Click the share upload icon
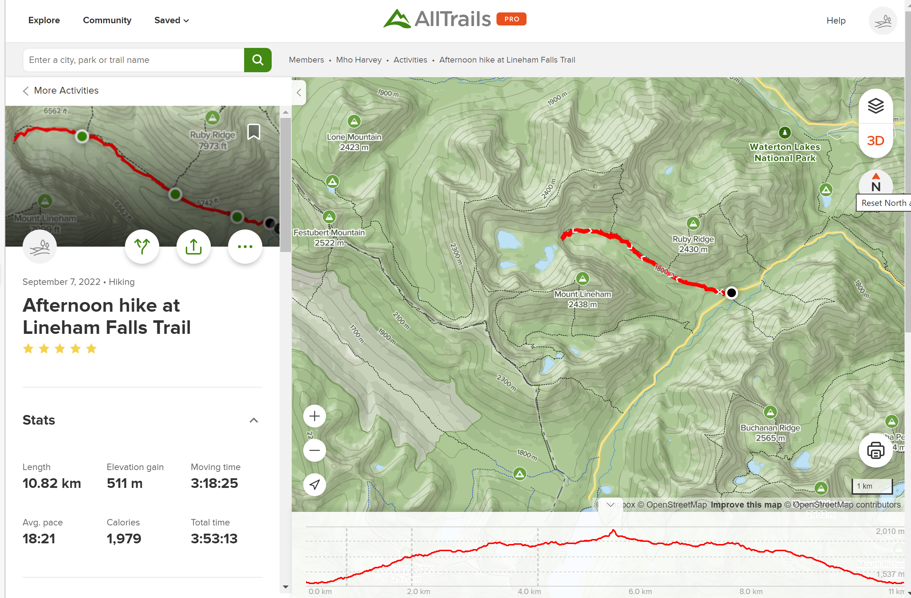This screenshot has height=598, width=911. tap(193, 247)
